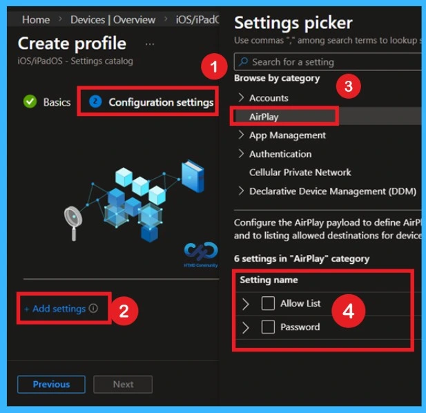This screenshot has width=426, height=413.
Task: Click the Previous button
Action: click(51, 384)
